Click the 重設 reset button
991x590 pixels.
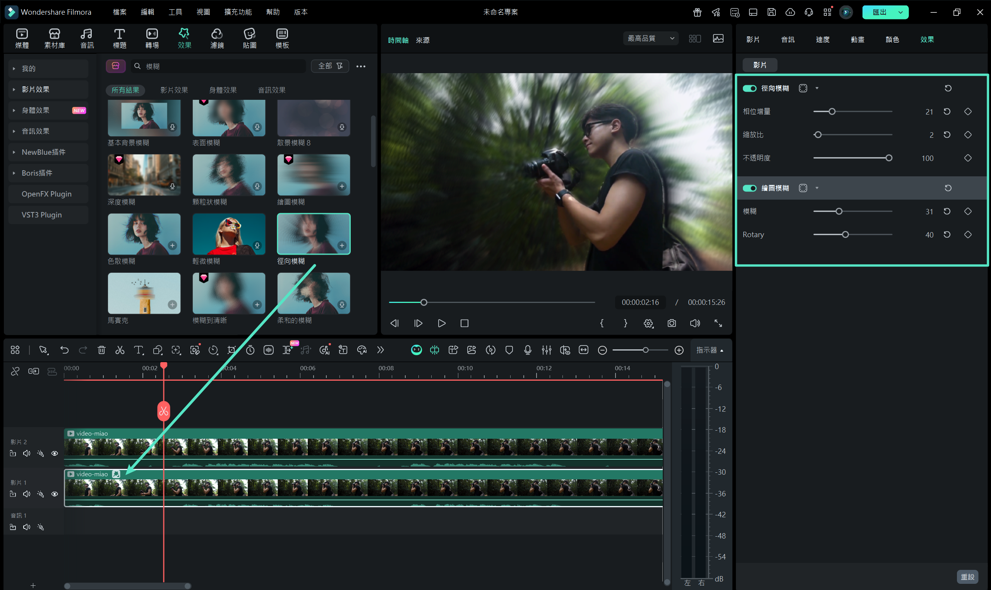click(967, 576)
